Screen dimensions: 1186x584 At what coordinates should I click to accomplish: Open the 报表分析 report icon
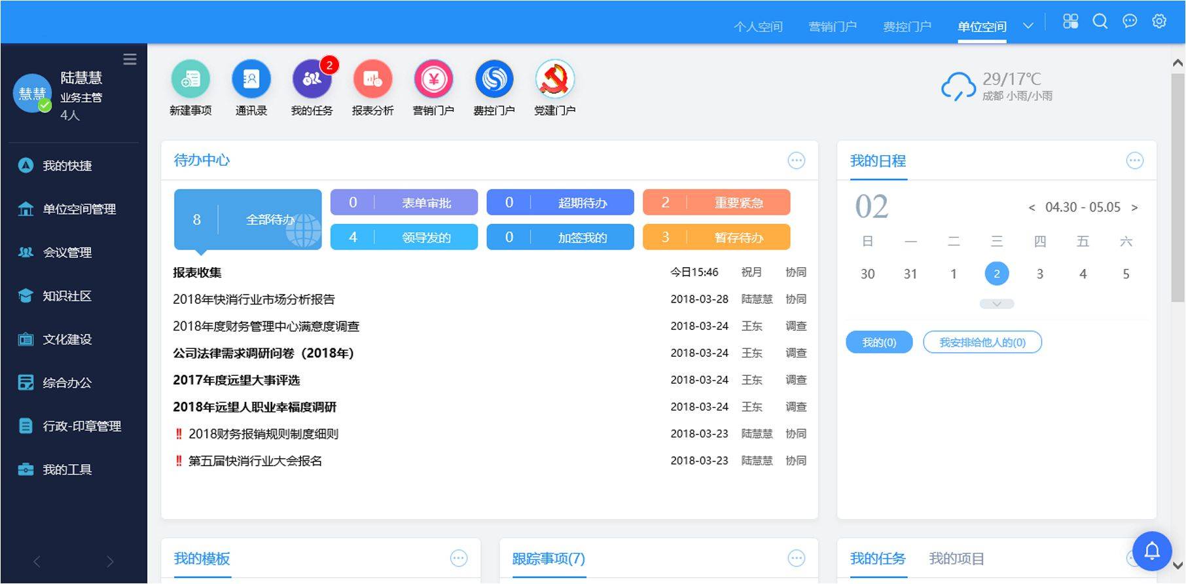[x=373, y=79]
